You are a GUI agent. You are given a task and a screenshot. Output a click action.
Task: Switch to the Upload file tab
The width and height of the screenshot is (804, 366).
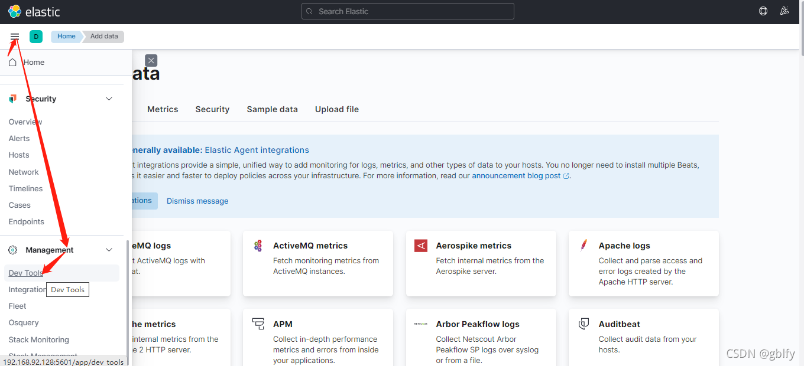337,109
